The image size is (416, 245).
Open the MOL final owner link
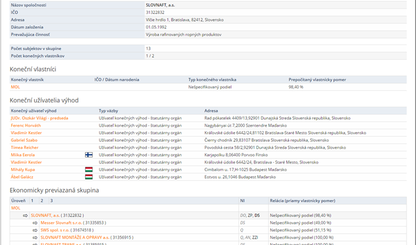click(x=15, y=87)
